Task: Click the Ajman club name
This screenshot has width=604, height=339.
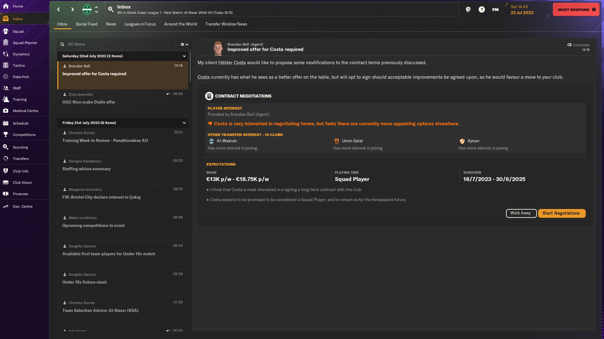Action: [x=473, y=141]
